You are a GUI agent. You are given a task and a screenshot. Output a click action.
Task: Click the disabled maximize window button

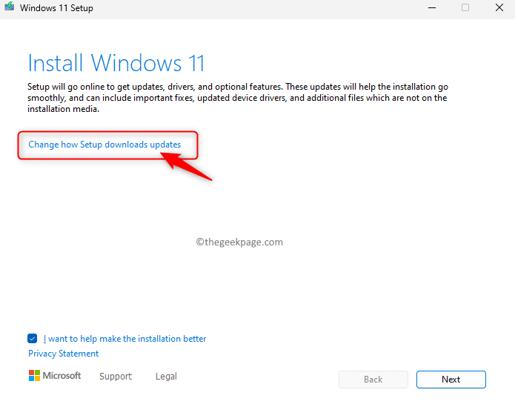pos(465,7)
